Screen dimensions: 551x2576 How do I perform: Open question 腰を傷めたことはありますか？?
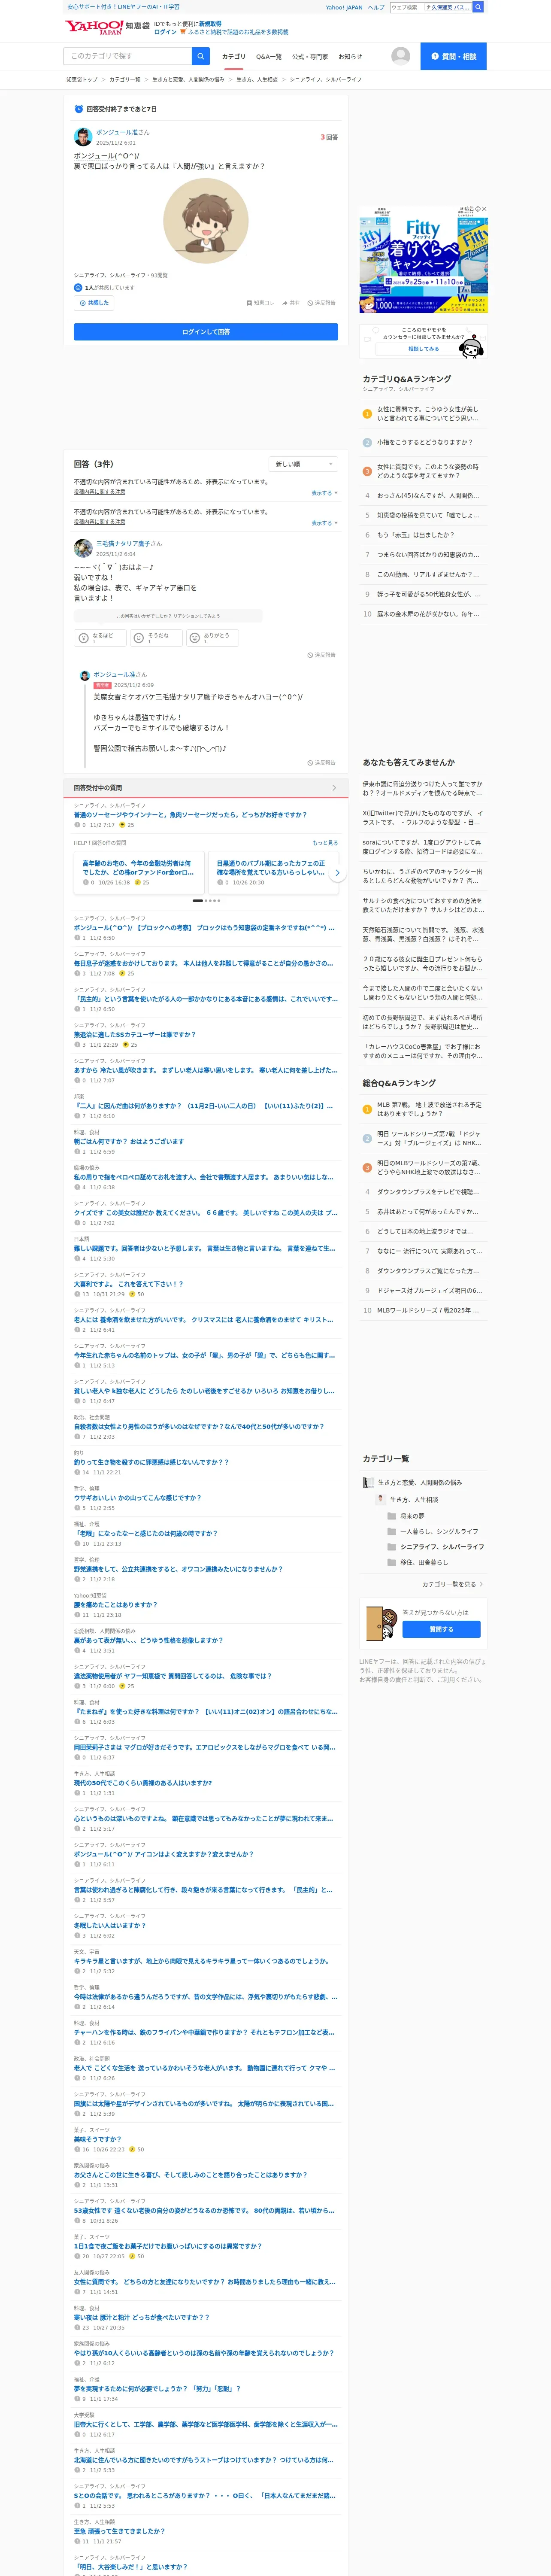pos(115,1605)
